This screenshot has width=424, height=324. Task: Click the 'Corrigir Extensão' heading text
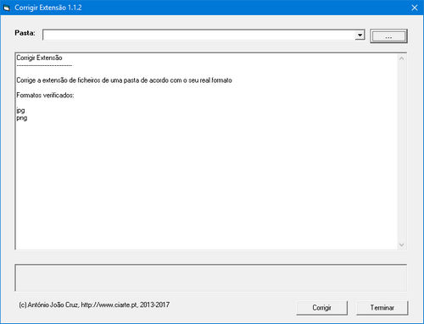point(39,58)
